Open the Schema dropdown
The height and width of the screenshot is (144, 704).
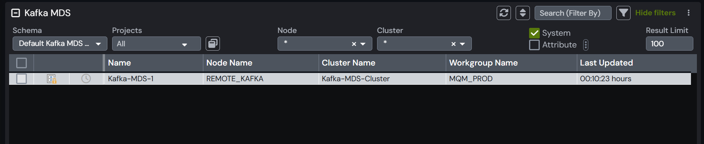(x=60, y=44)
